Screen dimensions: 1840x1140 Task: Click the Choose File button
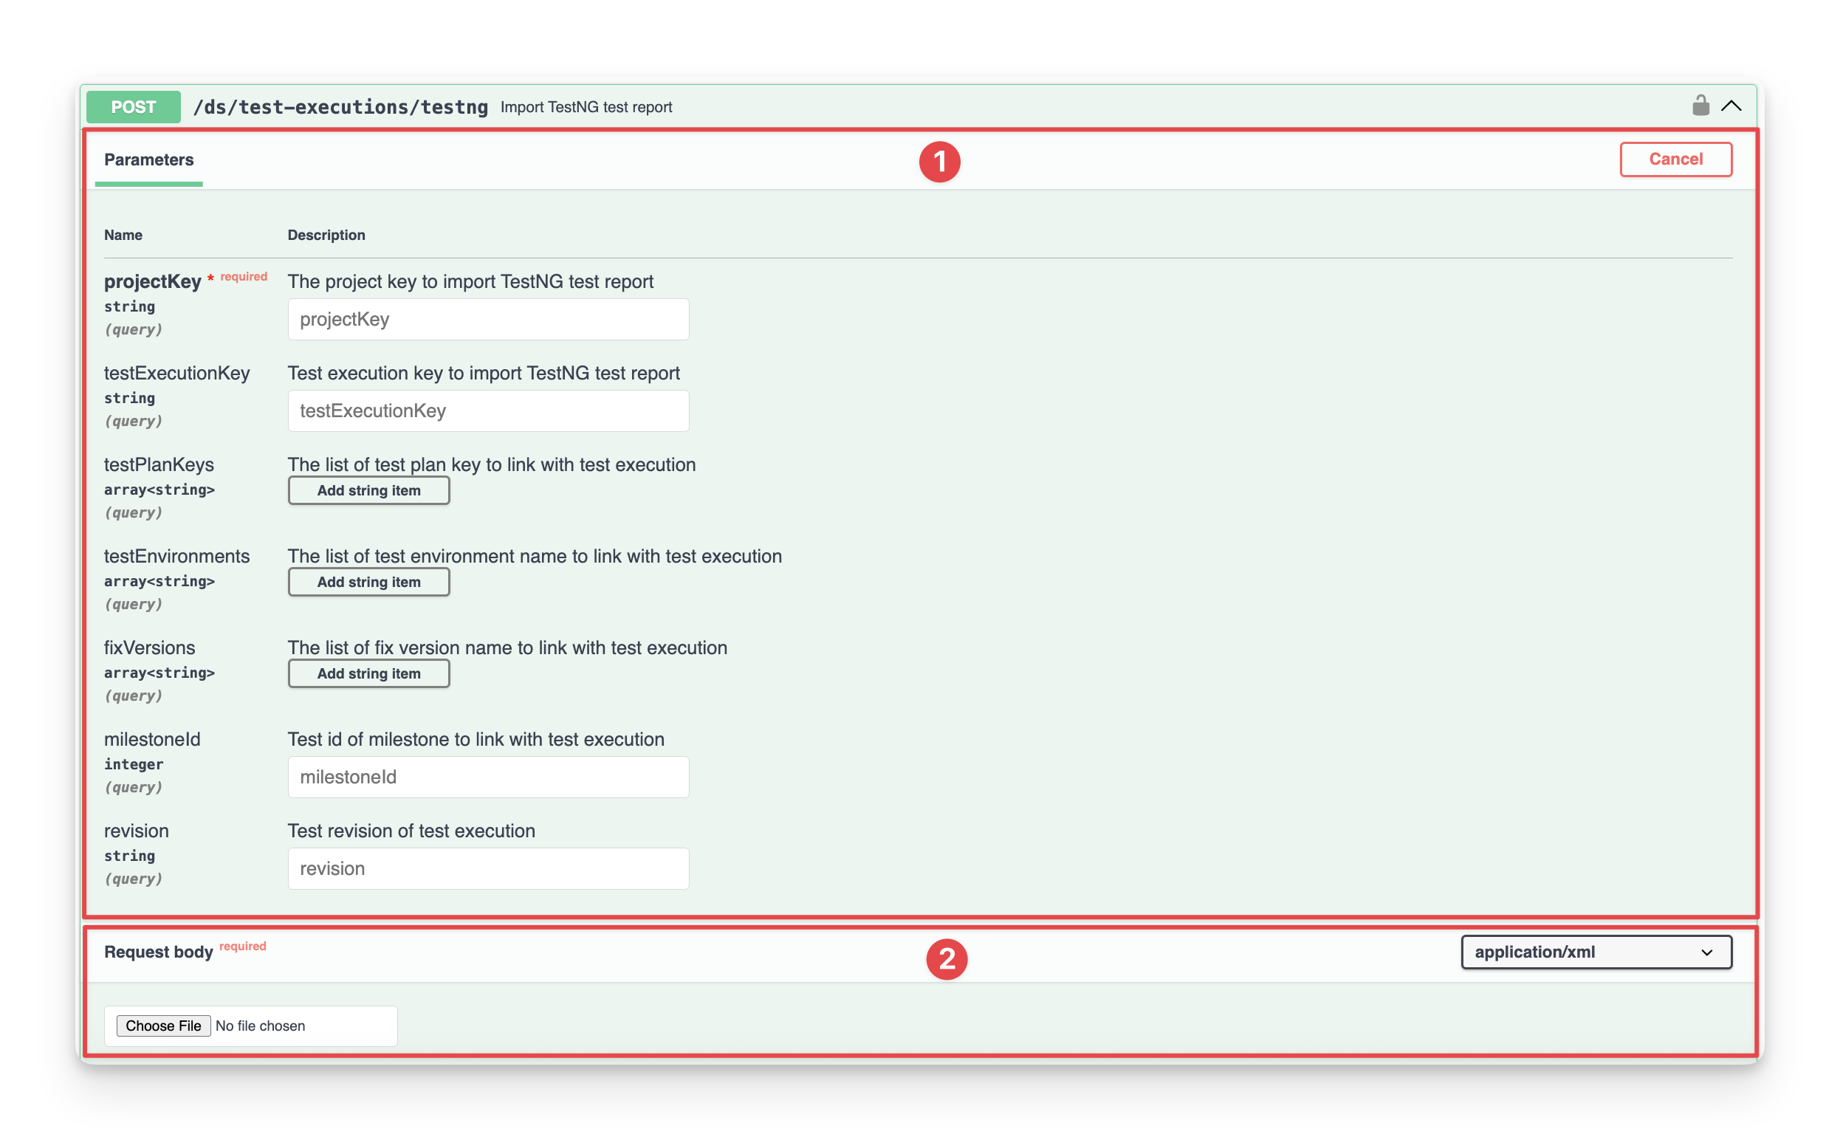[x=163, y=1026]
